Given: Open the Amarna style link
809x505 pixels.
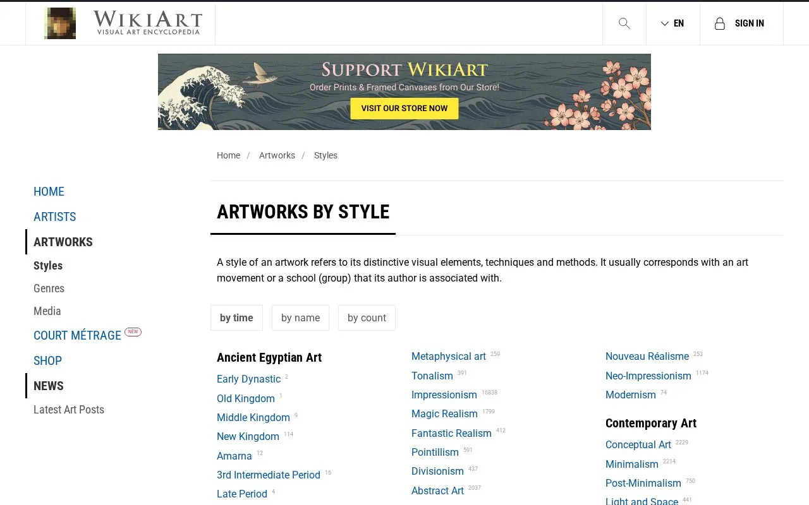Looking at the screenshot, I should click(234, 456).
